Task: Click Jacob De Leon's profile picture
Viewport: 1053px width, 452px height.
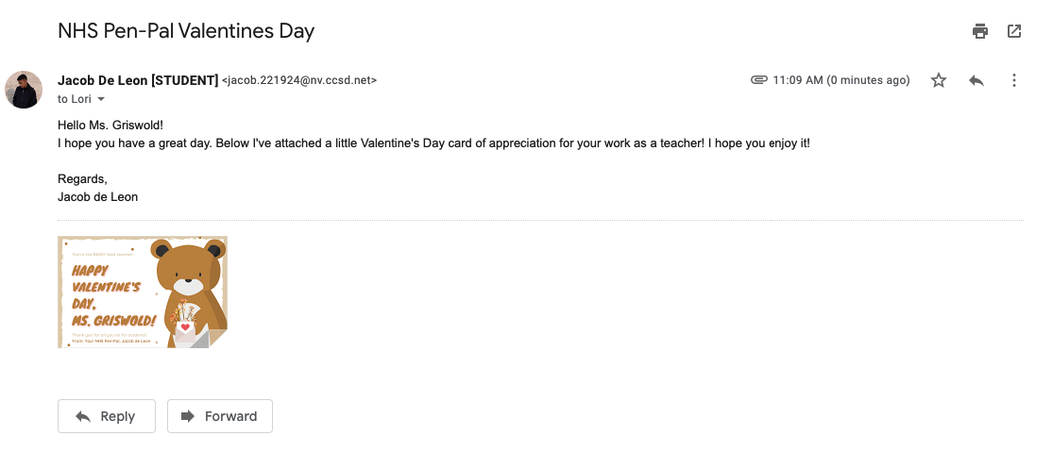Action: pos(24,90)
